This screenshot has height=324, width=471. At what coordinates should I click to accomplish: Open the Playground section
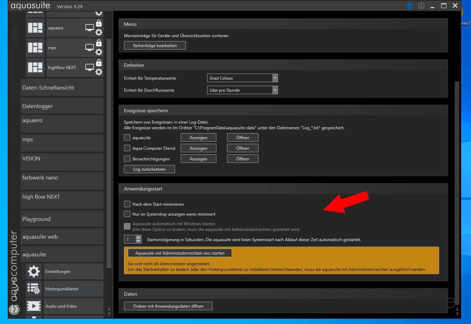tap(62, 219)
